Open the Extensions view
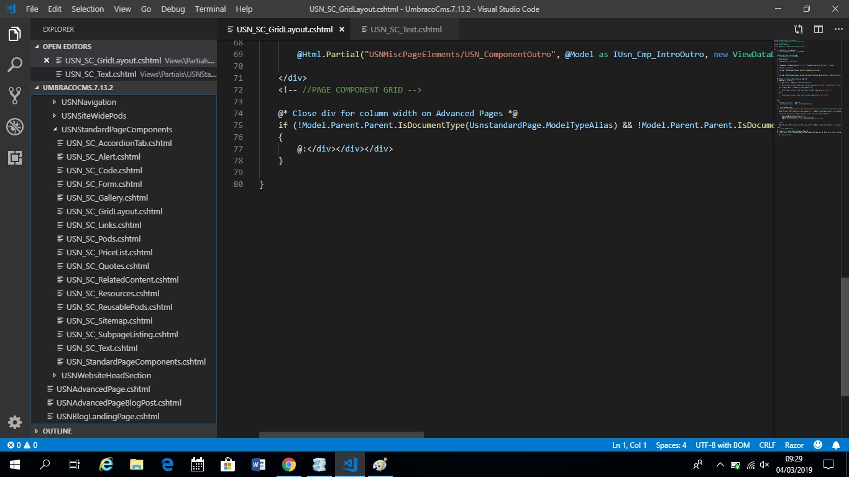 [15, 158]
